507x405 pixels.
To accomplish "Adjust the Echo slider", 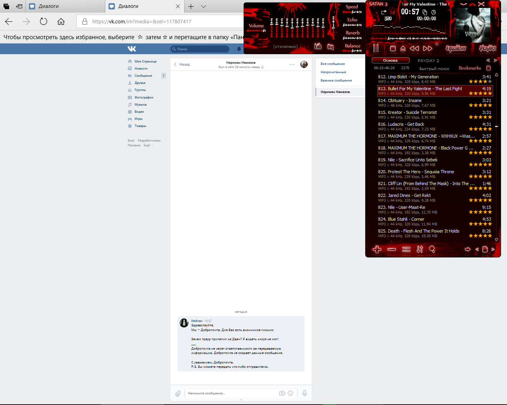I will click(x=352, y=25).
